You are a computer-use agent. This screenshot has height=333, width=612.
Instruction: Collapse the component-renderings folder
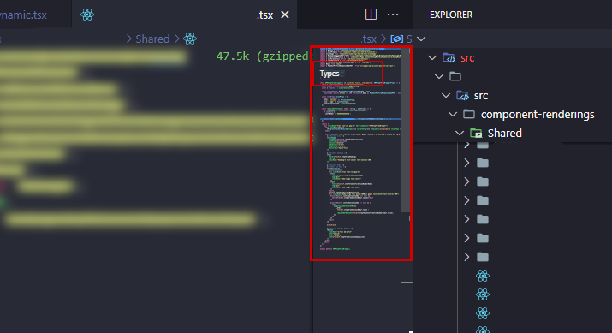(x=453, y=115)
